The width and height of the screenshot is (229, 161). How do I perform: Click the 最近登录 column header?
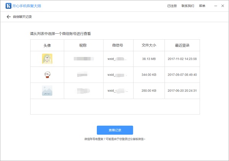click(x=182, y=46)
